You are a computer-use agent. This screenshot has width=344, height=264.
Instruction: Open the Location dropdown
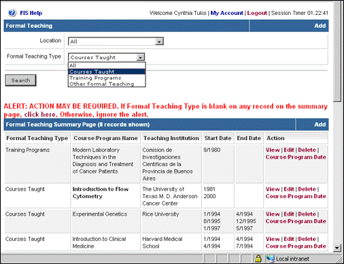point(116,42)
